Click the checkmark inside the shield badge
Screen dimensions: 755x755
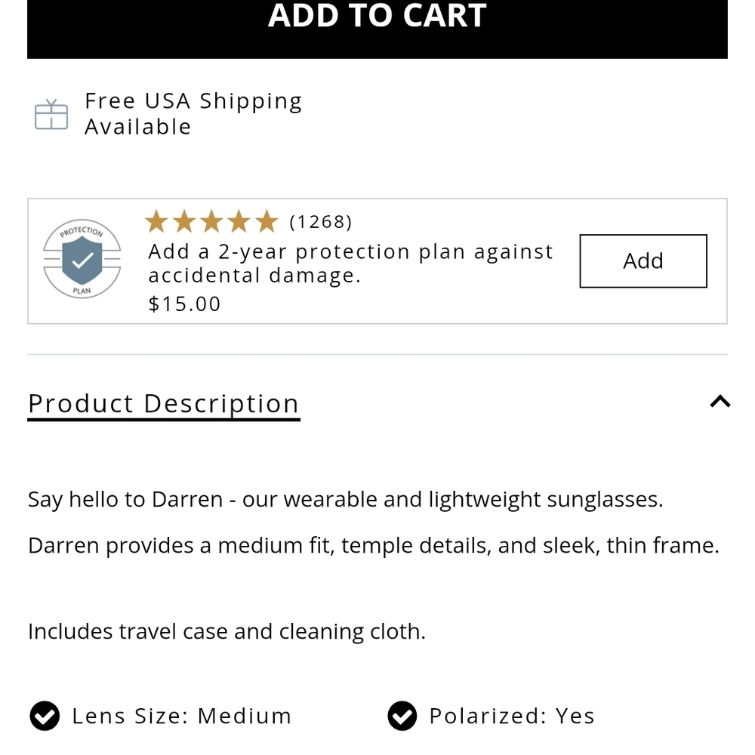tap(82, 262)
